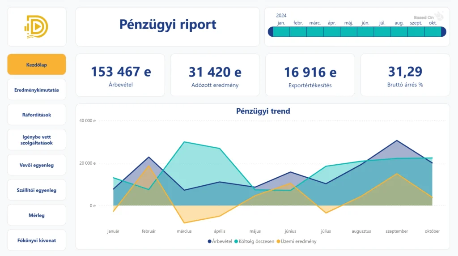Screen dimensions: 458x256
Task: Select the aug. segment in the timeline slicer
Action: (x=399, y=32)
